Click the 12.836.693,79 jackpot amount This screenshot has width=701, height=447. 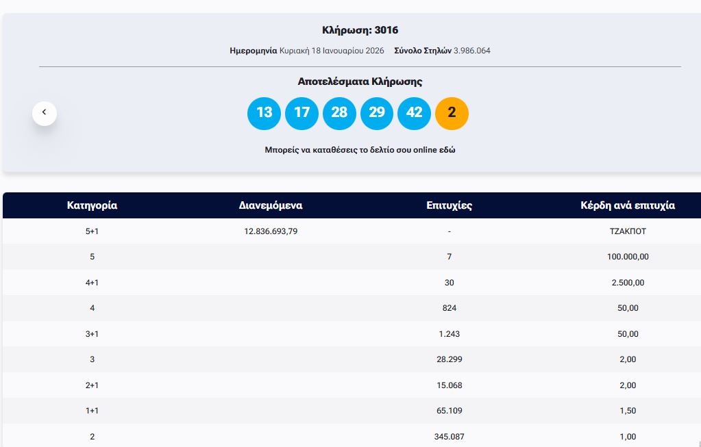tap(271, 231)
